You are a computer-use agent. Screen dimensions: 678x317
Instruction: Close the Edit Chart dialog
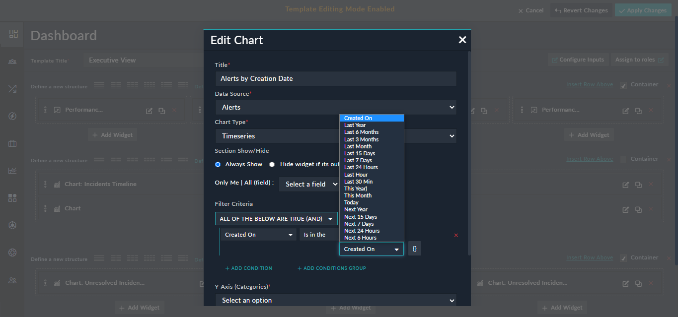tap(462, 40)
